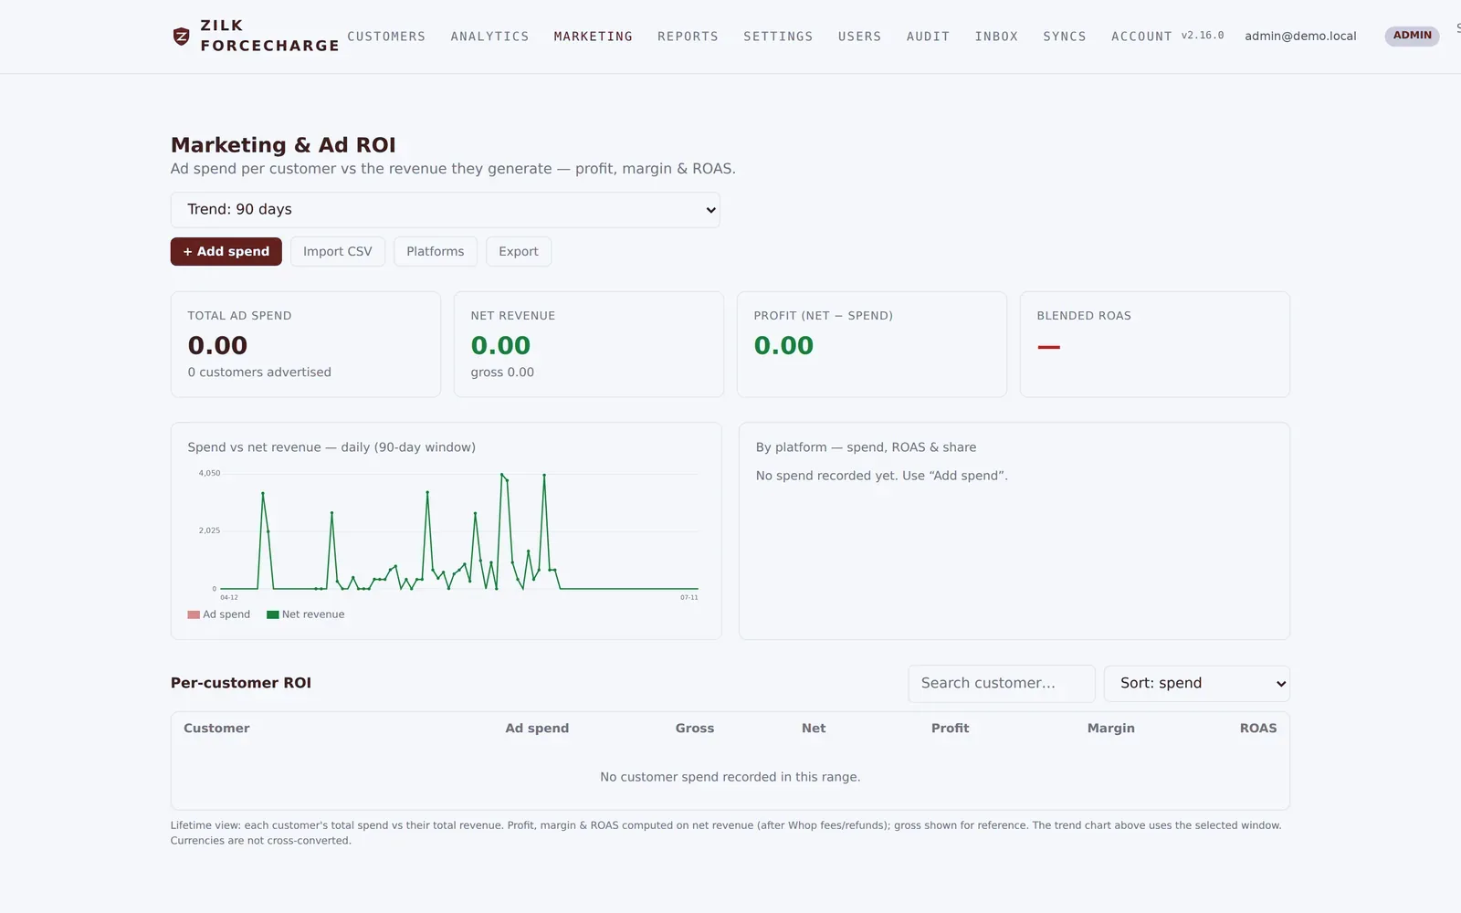The width and height of the screenshot is (1461, 913).
Task: Click the Zilk Forcecharge shield logo icon
Action: pyautogui.click(x=181, y=37)
